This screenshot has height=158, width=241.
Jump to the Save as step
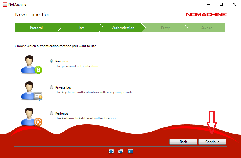206,28
